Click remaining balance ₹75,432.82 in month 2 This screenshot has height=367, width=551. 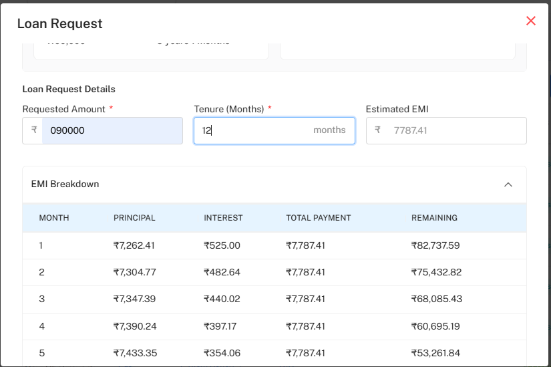tap(436, 272)
